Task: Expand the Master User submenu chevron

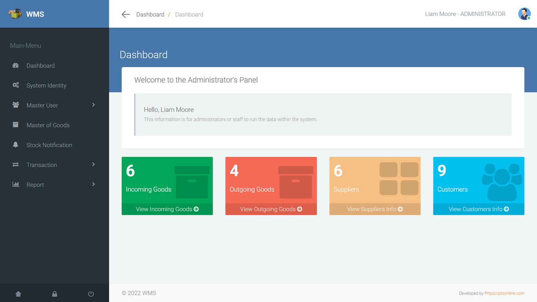Action: click(x=93, y=105)
